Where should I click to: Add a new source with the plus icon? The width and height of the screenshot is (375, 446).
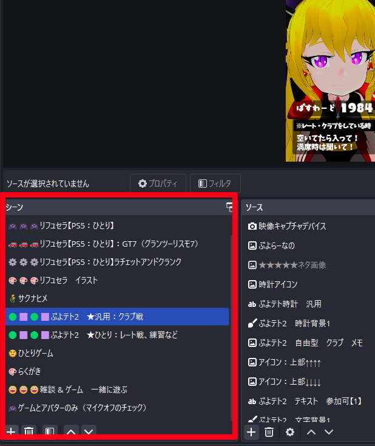click(252, 431)
